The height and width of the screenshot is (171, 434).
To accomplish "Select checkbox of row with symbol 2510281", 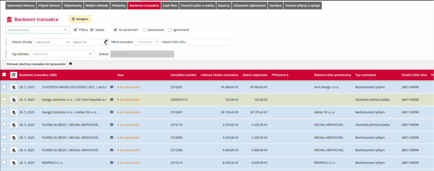I will [4, 87].
